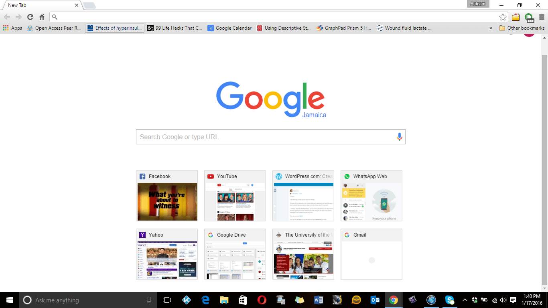Screen dimensions: 548x308
Task: Select the New Tab tab
Action: pos(40,5)
